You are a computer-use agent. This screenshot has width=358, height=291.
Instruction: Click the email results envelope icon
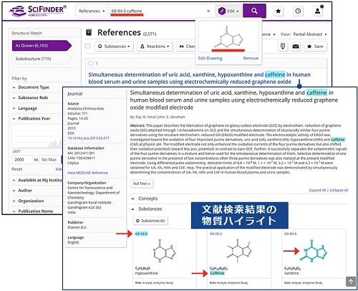[296, 46]
